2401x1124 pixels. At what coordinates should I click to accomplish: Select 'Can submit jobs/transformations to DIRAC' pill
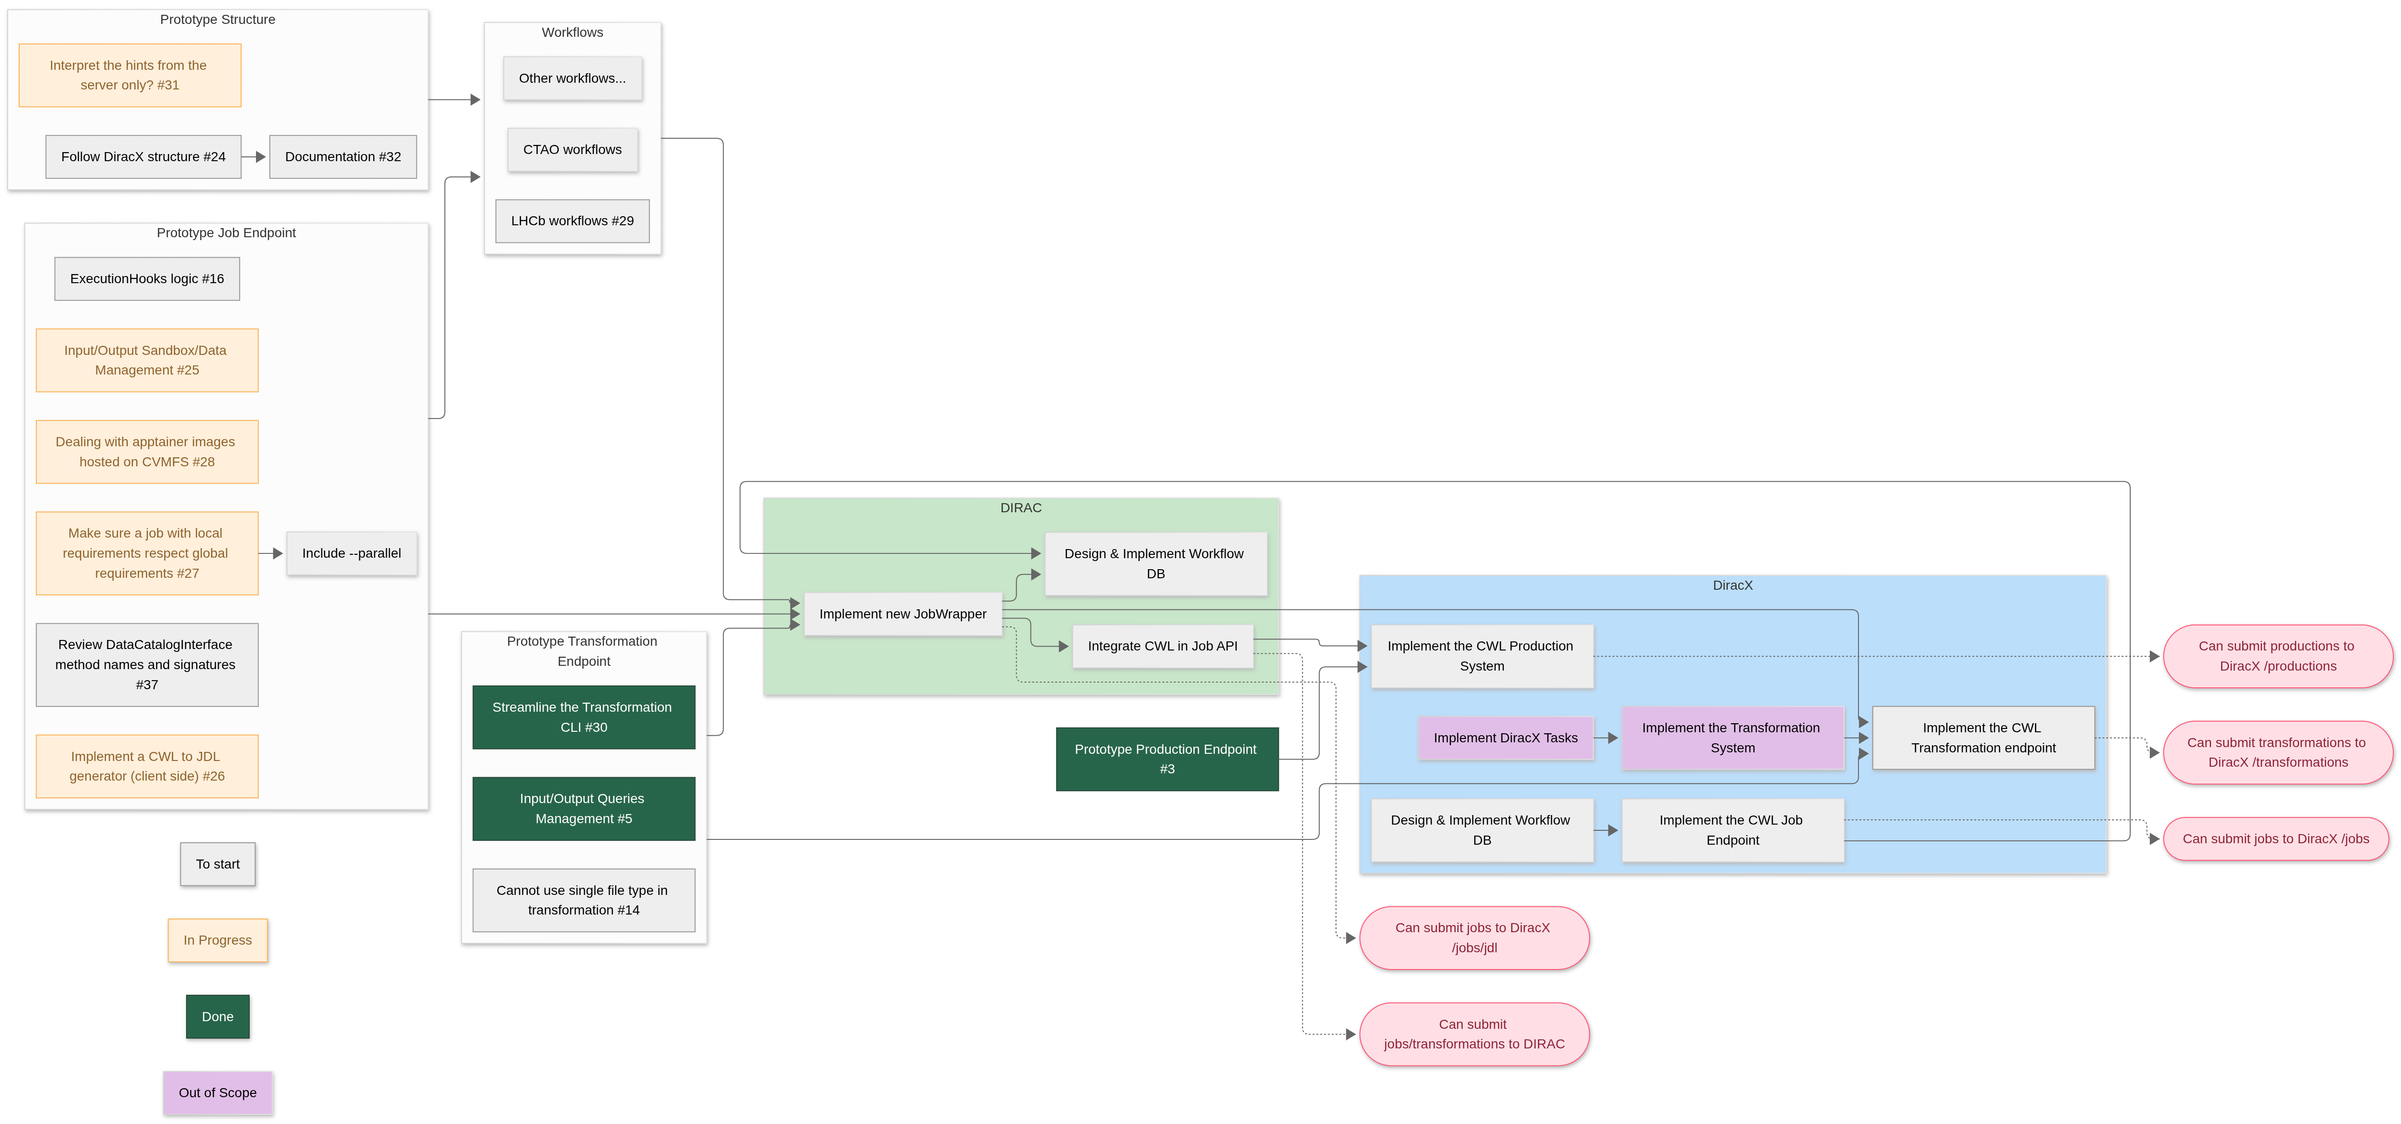click(x=1473, y=1034)
